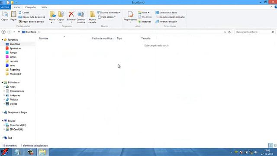Viewport: 277px width, 156px height.
Task: Open the save favorite folder
Action: pyautogui.click(x=12, y=65)
